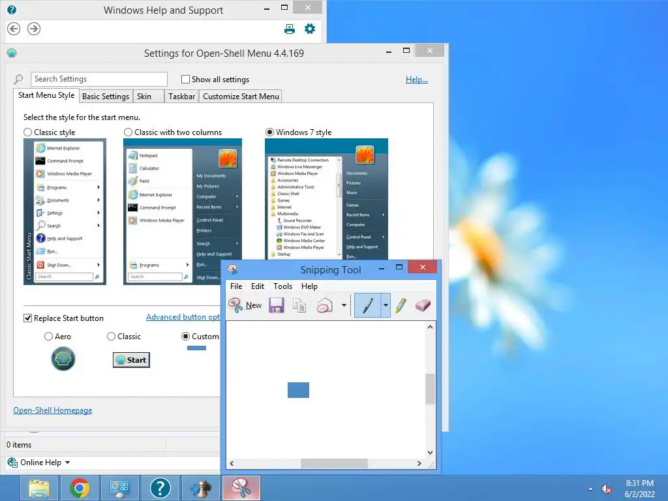
Task: Expand the Pen tool dropdown arrow
Action: (386, 305)
